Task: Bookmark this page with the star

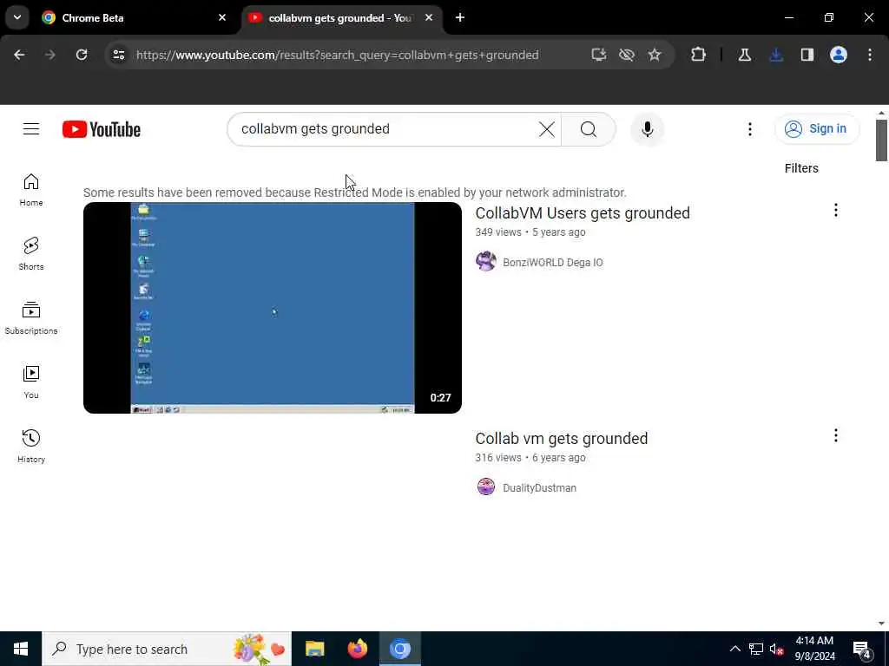Action: (x=655, y=55)
